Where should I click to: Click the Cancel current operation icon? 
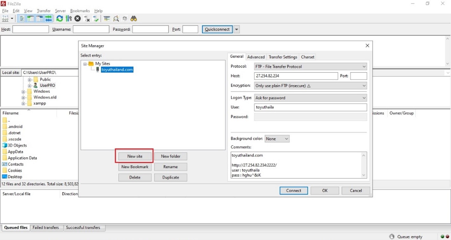[78, 19]
